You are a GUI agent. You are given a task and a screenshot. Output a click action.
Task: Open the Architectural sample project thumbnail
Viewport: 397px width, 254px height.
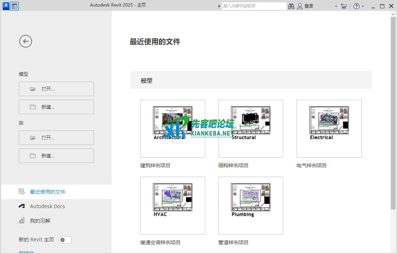(173, 129)
